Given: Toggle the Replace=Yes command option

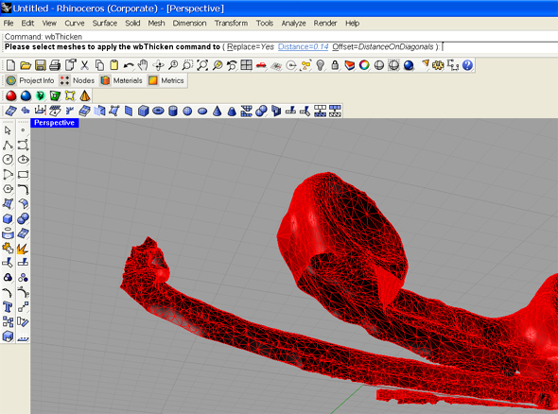Looking at the screenshot, I should (251, 47).
